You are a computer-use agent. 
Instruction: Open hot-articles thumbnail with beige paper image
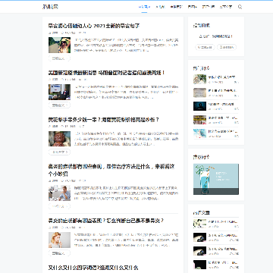tap(200, 93)
